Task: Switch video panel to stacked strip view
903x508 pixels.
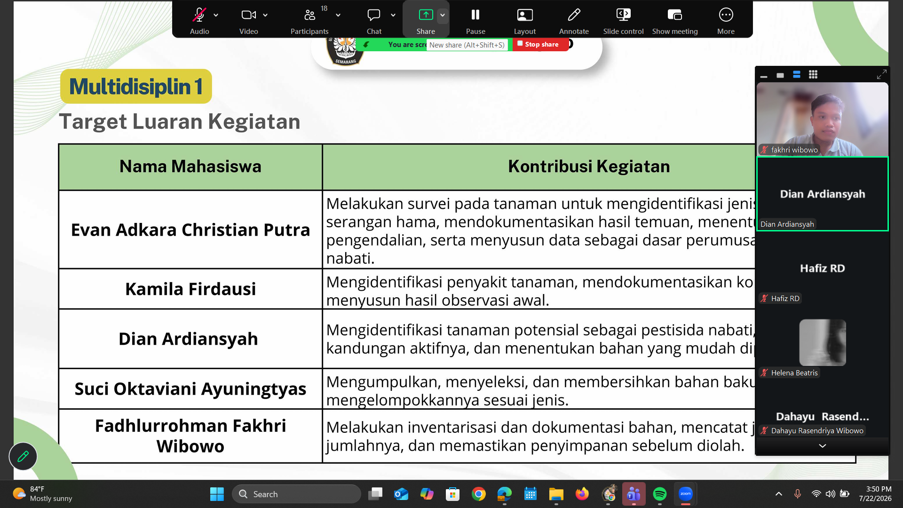Action: click(797, 75)
